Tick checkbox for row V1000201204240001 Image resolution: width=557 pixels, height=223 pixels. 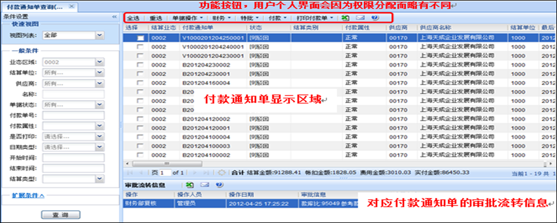(141, 47)
